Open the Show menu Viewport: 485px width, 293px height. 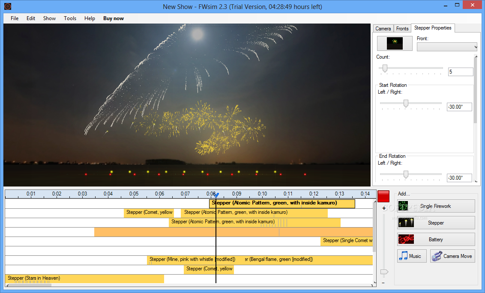[x=50, y=18]
